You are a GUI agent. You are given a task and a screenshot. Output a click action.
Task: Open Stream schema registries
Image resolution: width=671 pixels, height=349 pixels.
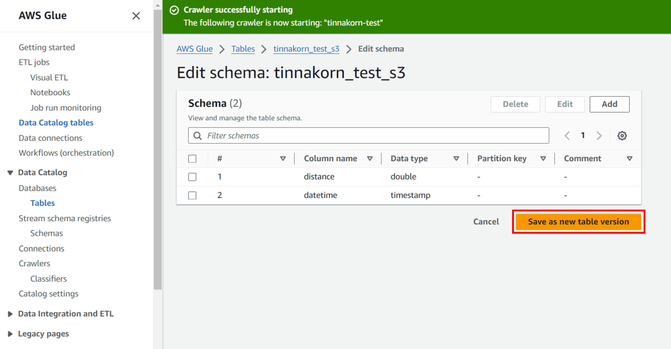pos(65,218)
